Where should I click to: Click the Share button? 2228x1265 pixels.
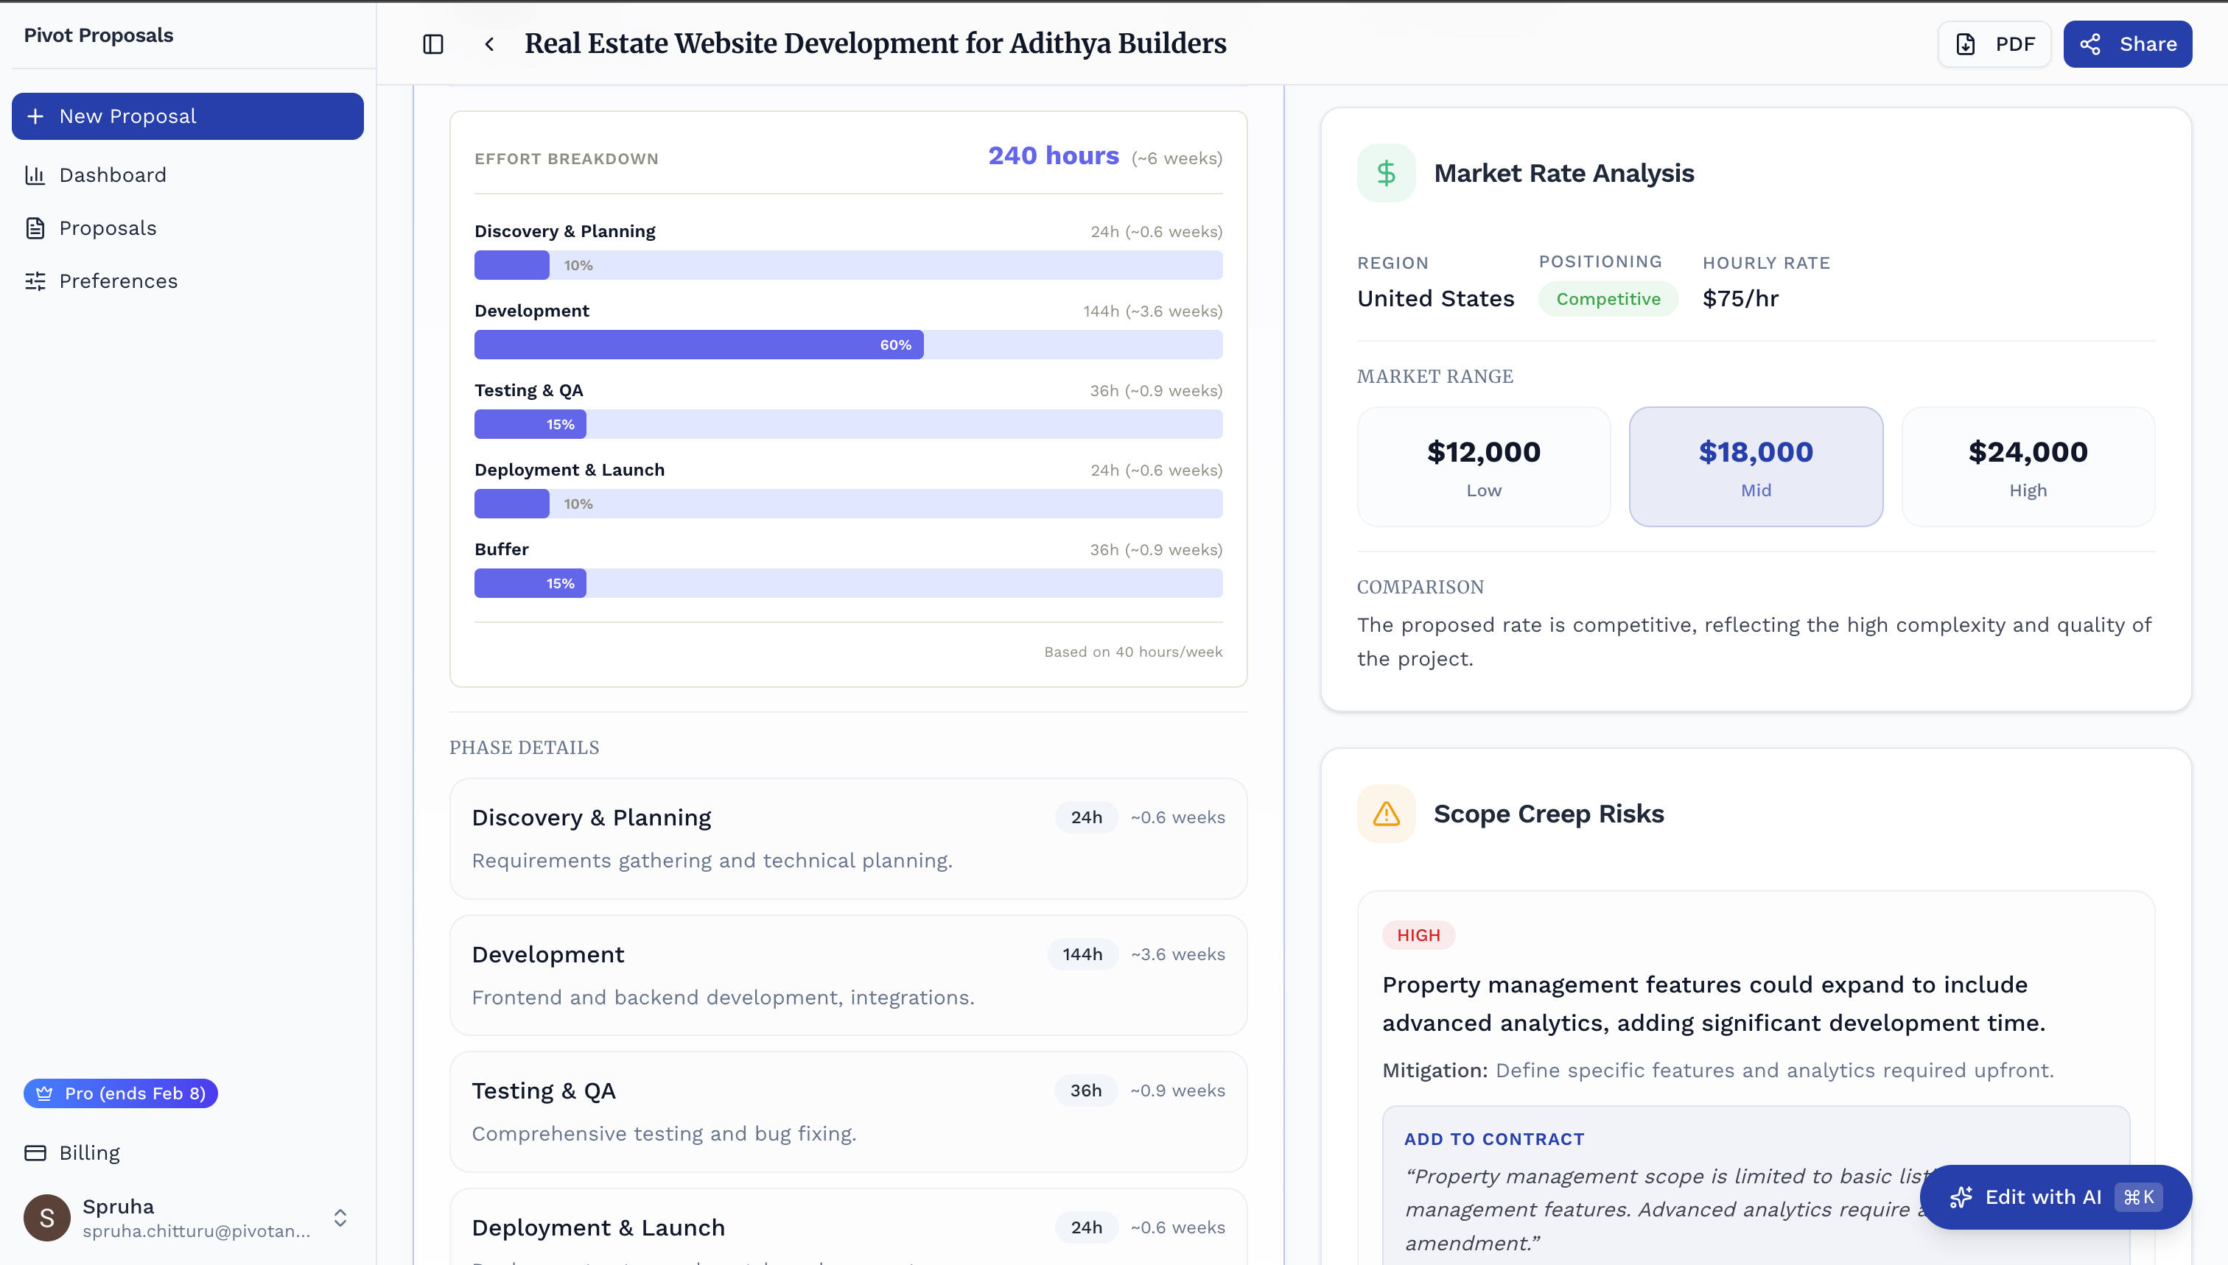2127,44
